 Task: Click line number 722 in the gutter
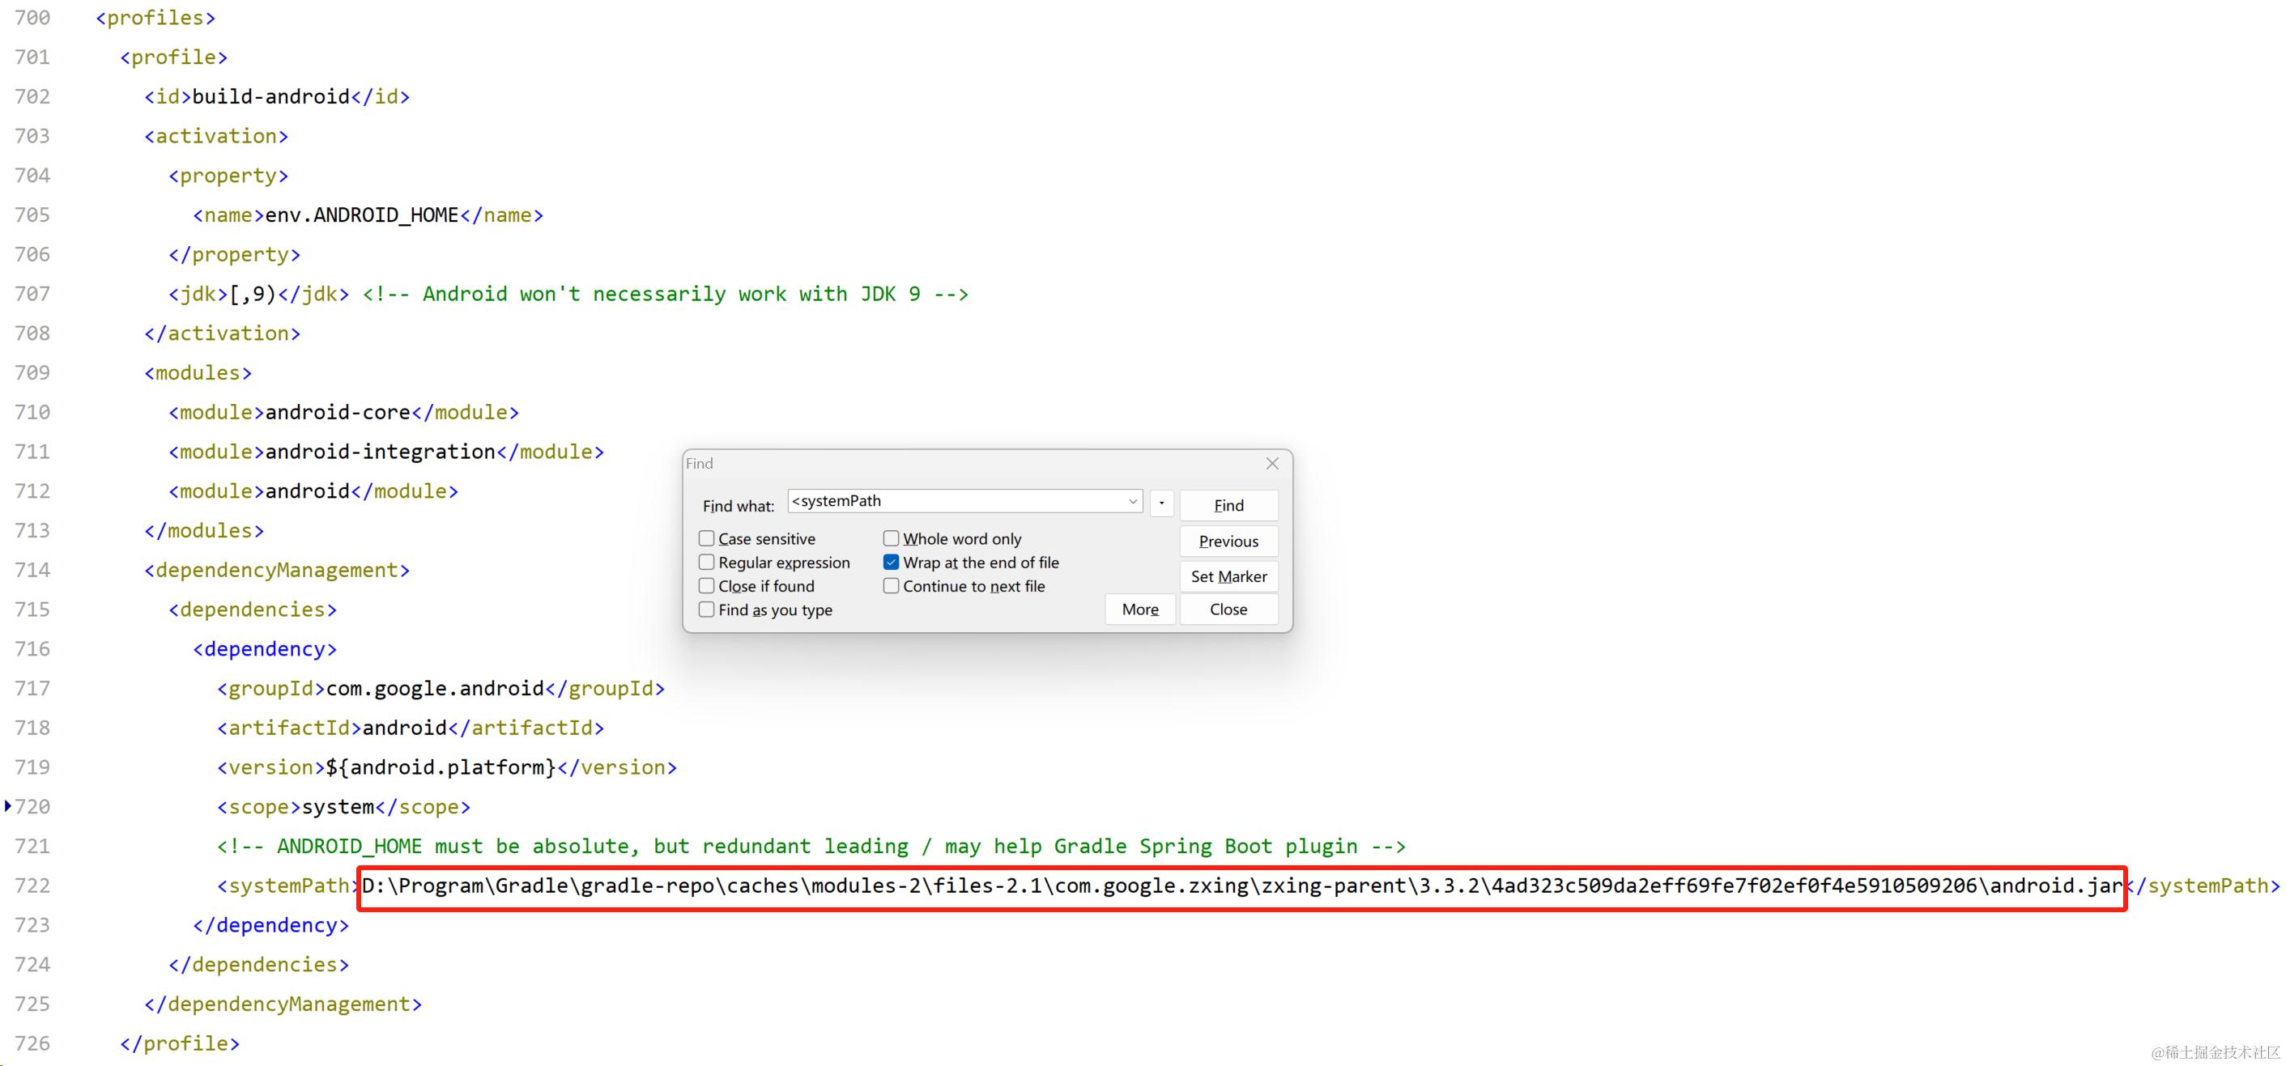33,885
